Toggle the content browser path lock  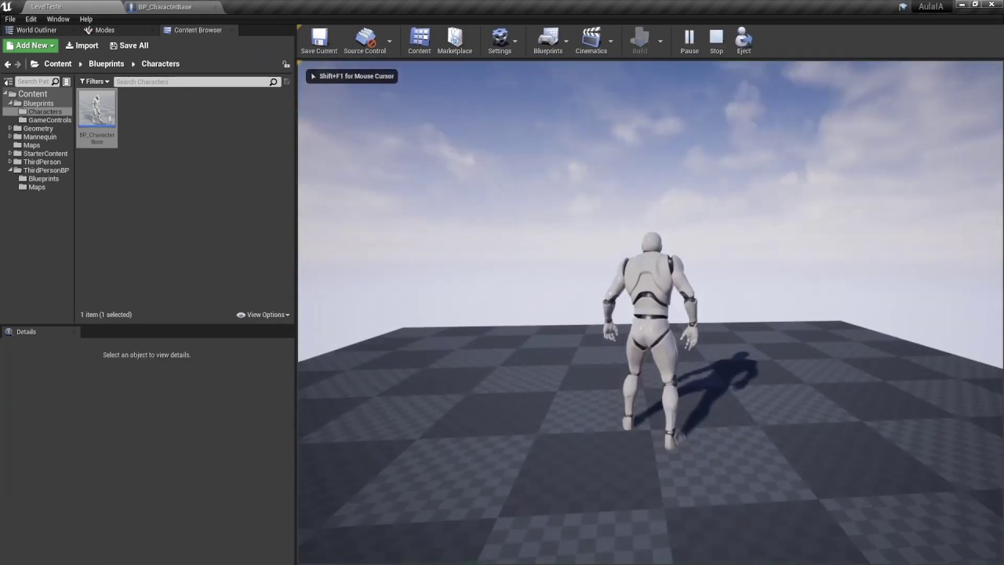[x=286, y=64]
